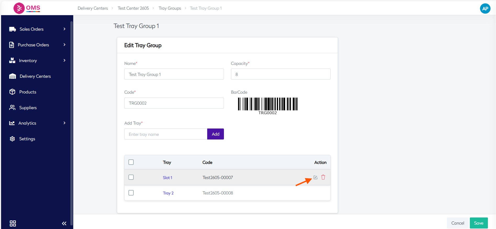Open the grid apps icon in sidebar
This screenshot has height=229, width=496.
coord(13,223)
